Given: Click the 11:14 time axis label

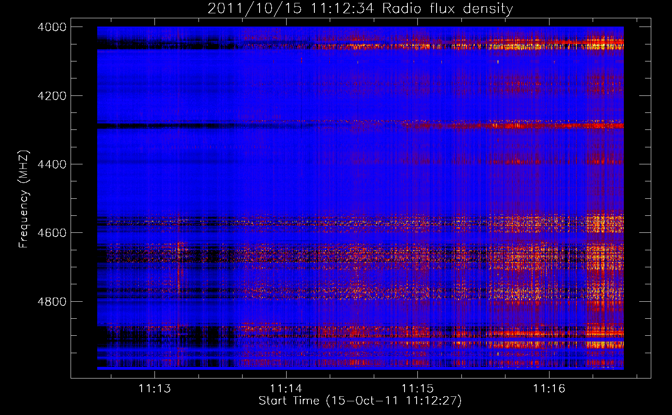Looking at the screenshot, I should pyautogui.click(x=286, y=389).
